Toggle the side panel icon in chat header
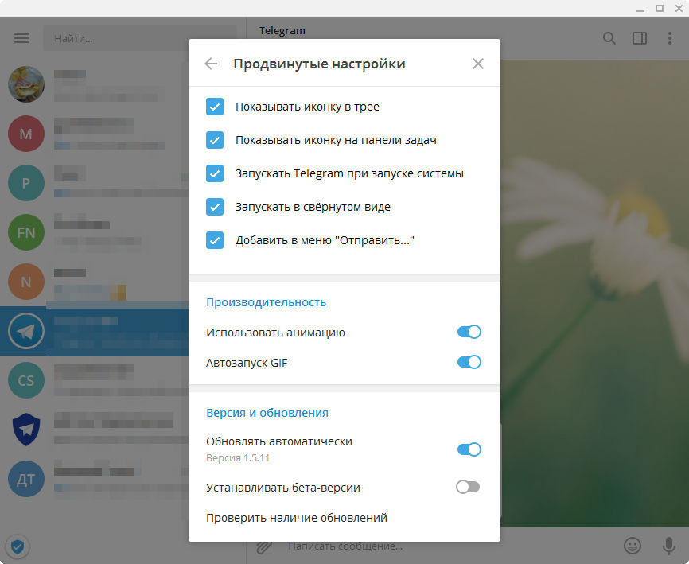 point(640,38)
